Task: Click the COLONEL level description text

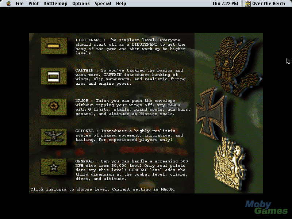Action: coord(129,135)
